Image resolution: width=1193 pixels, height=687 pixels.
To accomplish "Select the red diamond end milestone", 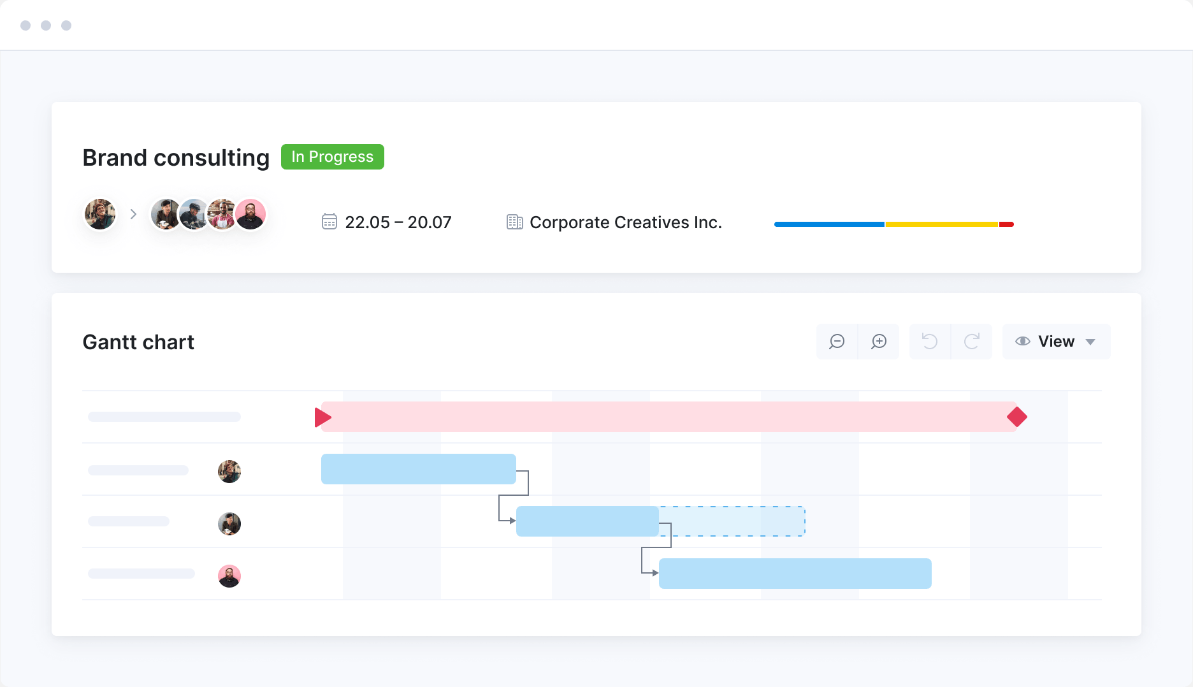I will pyautogui.click(x=1017, y=417).
